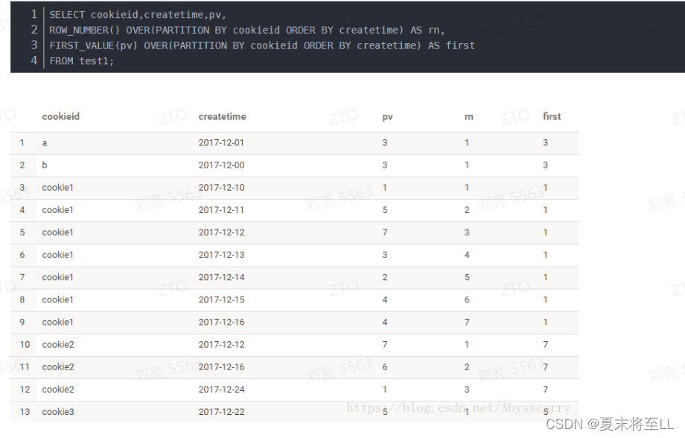Select the FIRST_VALUE(pv) code line
Viewport: 685px width, 438px height.
[x=262, y=45]
